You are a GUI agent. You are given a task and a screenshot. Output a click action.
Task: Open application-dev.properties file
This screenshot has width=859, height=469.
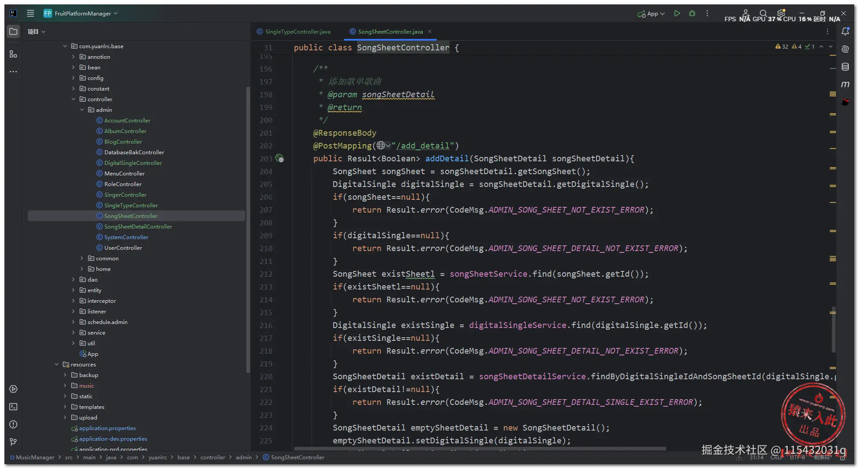[113, 438]
